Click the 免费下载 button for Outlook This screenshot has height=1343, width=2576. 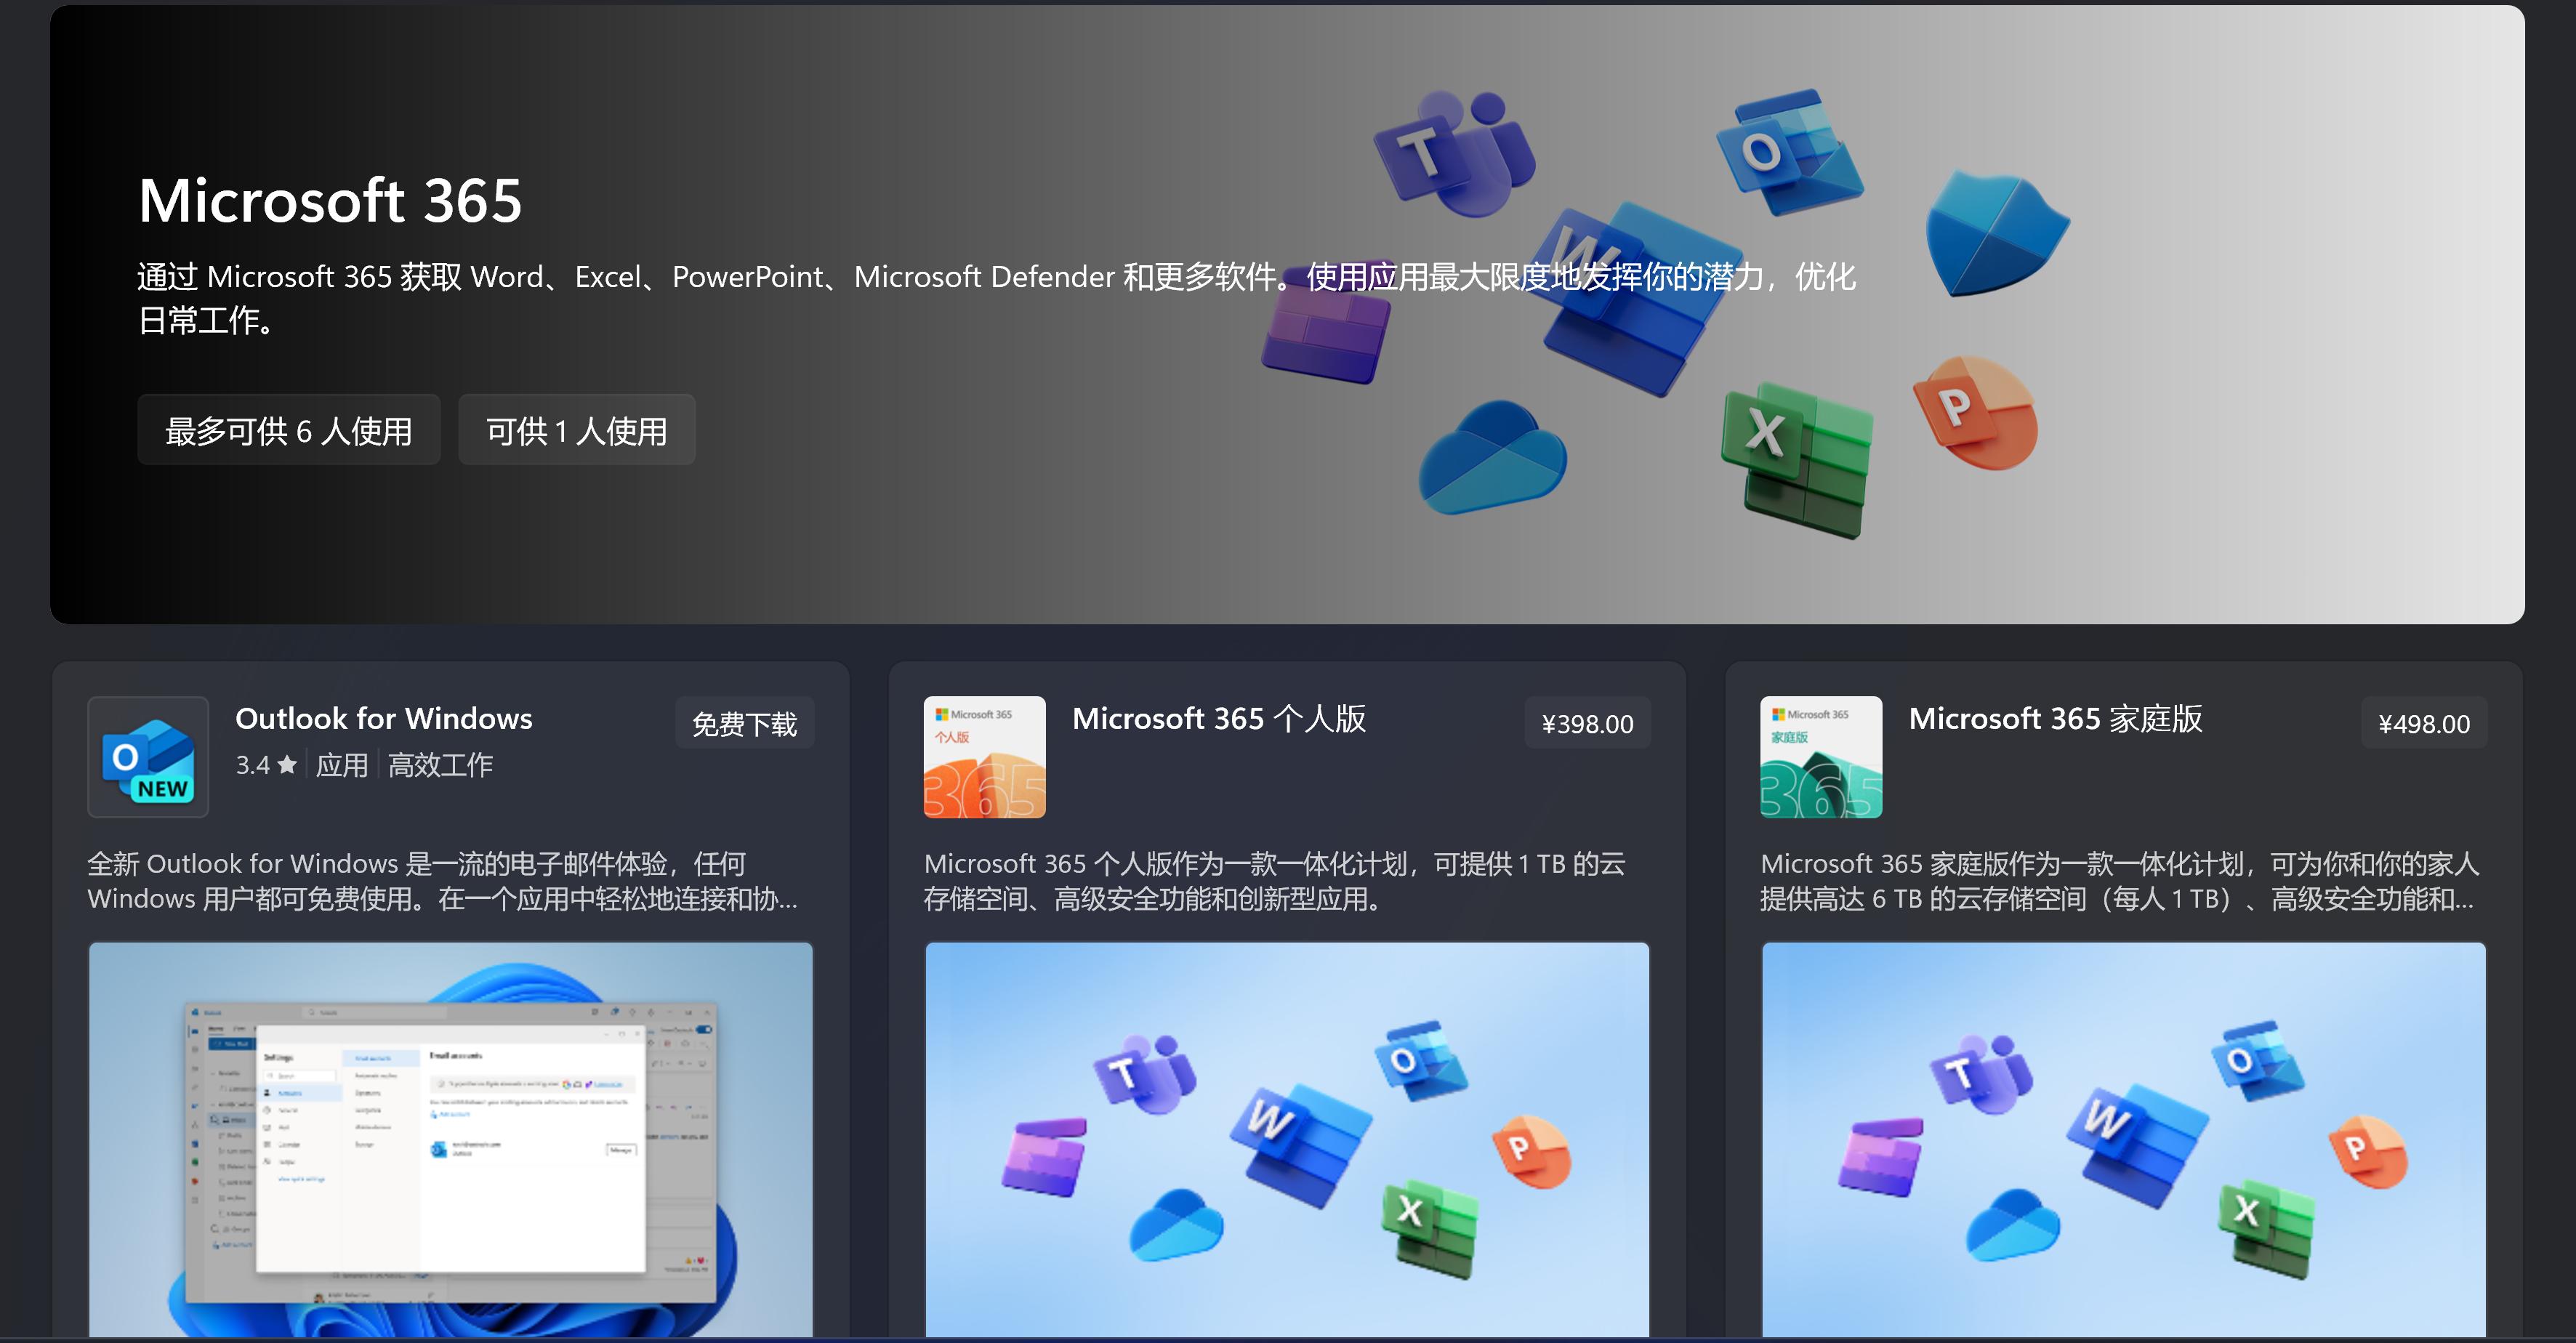[x=745, y=723]
